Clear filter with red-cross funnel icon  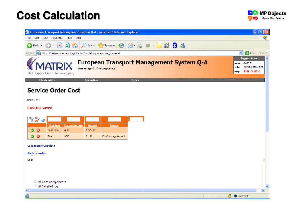coord(37,119)
